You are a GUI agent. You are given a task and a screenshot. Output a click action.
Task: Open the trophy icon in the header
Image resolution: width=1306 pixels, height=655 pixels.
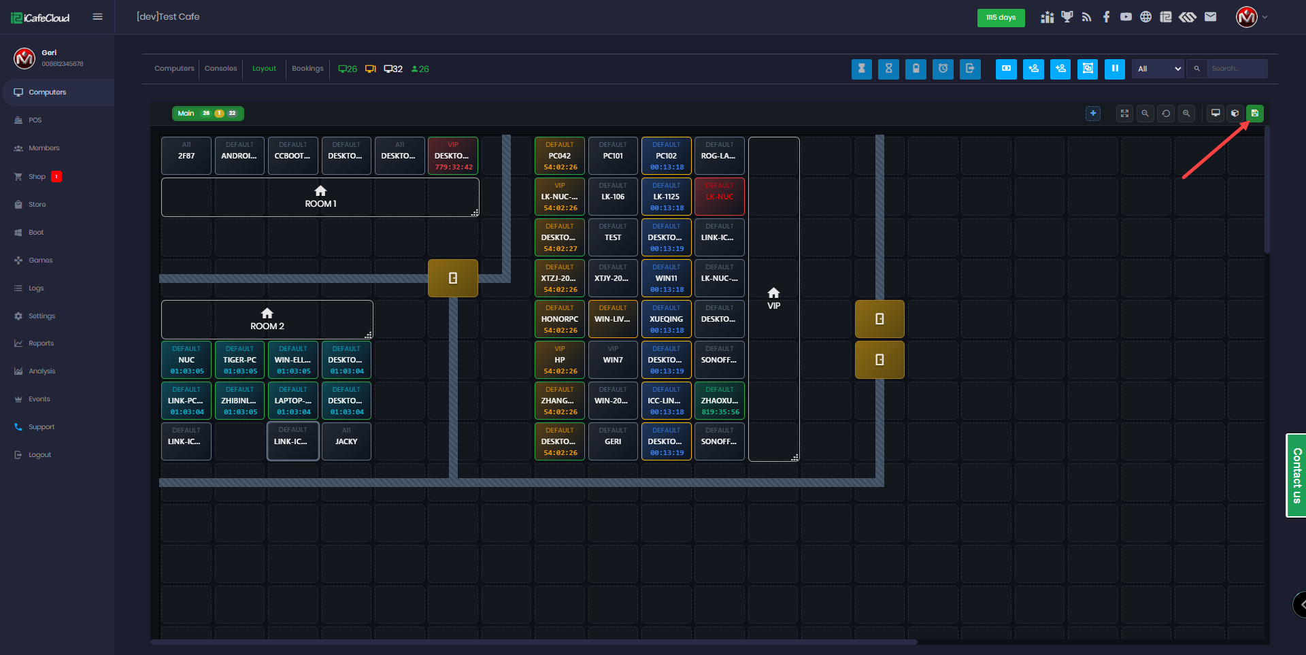tap(1067, 17)
